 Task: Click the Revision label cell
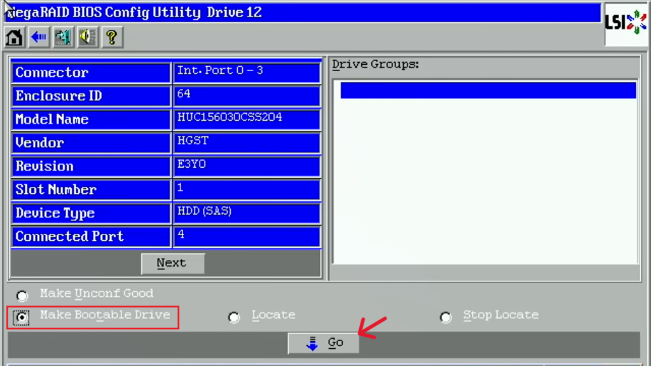pyautogui.click(x=92, y=166)
